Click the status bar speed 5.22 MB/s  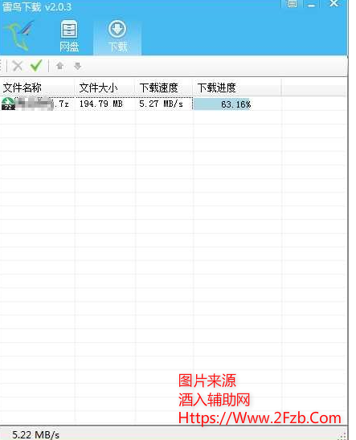(x=35, y=434)
